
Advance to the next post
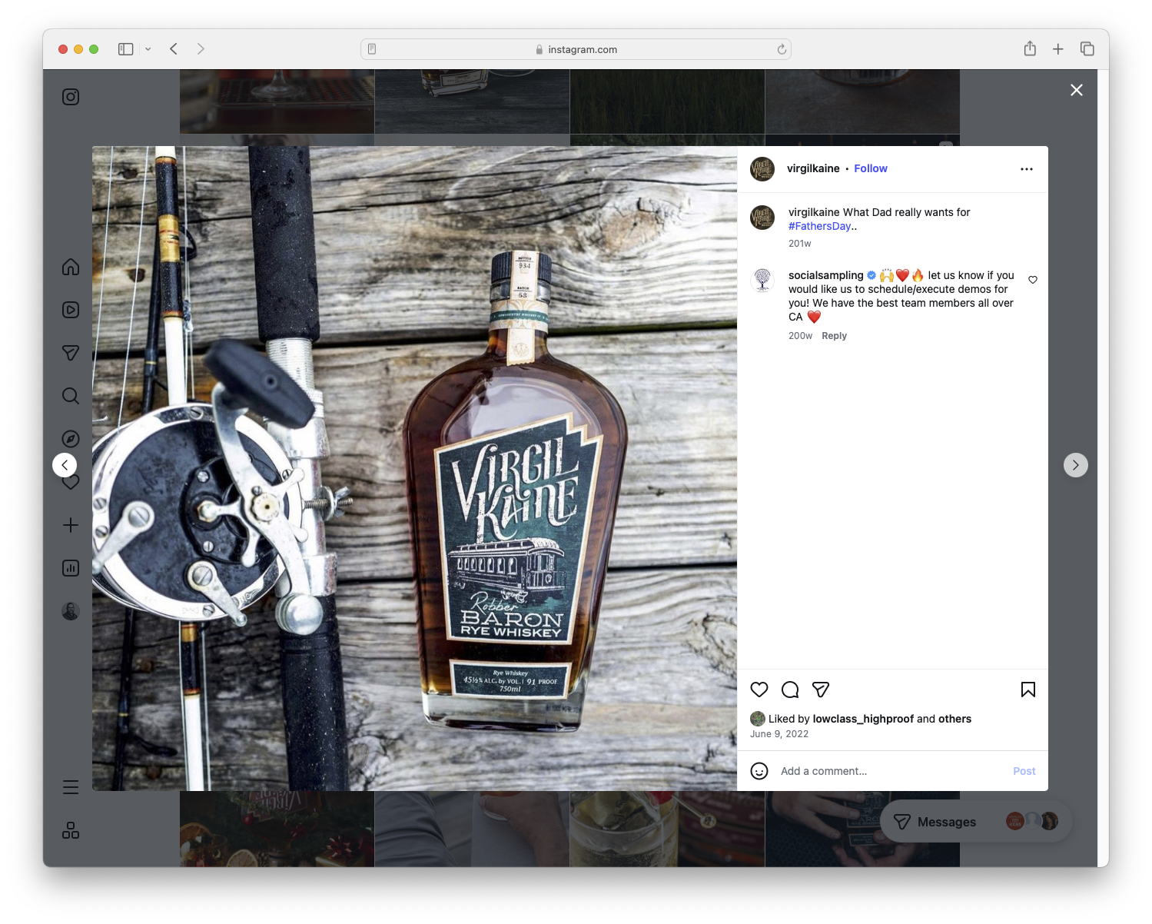pyautogui.click(x=1075, y=465)
